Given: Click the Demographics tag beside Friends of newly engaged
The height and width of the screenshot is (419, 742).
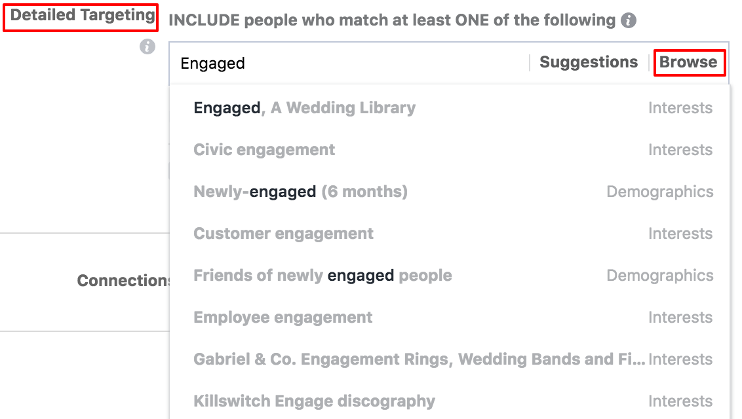Looking at the screenshot, I should [x=659, y=276].
